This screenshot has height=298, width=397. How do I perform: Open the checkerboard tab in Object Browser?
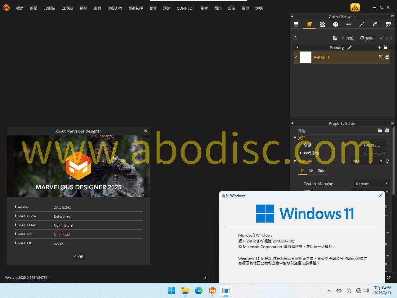323,24
